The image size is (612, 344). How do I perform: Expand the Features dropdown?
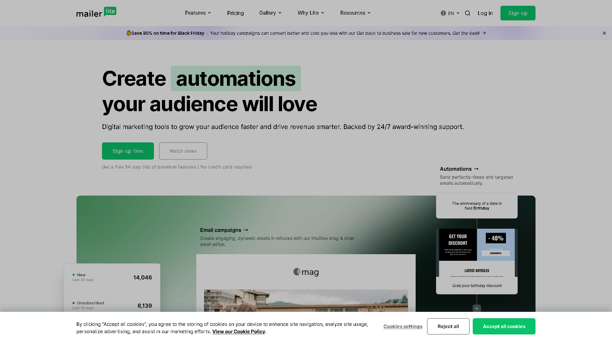coord(198,13)
